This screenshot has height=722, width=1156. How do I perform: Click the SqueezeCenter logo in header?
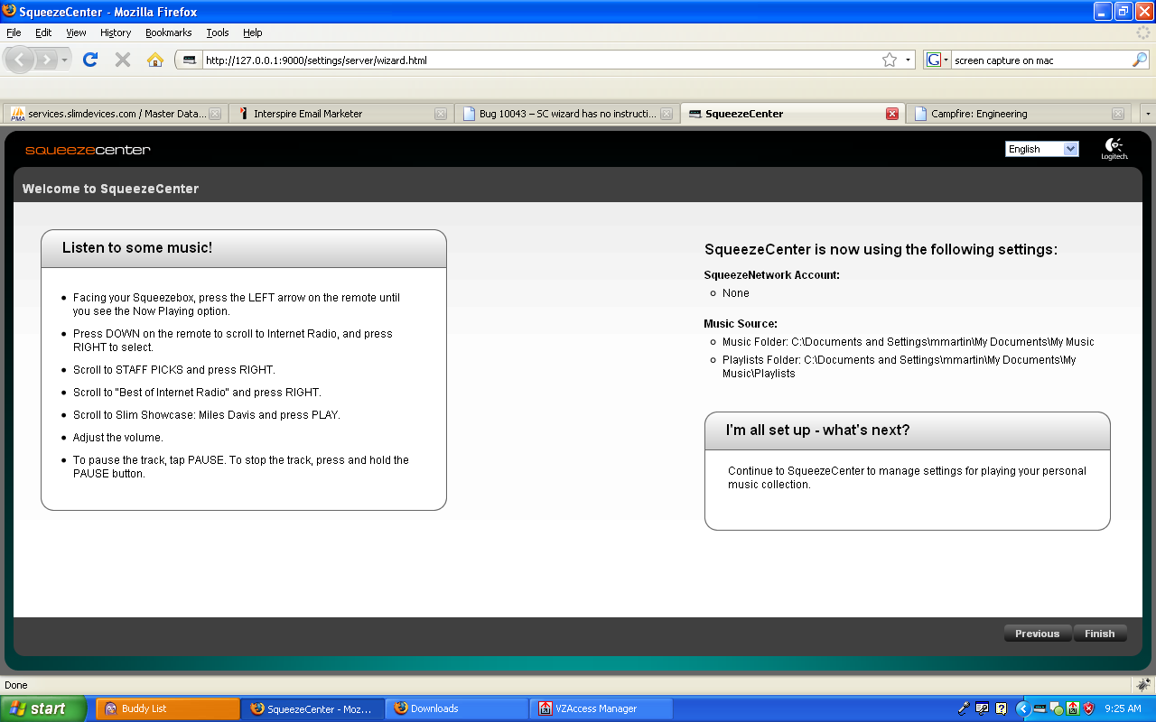click(x=88, y=150)
